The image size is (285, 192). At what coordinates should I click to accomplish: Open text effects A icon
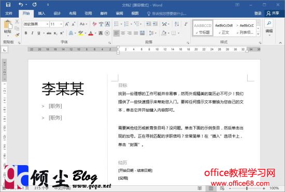[71, 33]
